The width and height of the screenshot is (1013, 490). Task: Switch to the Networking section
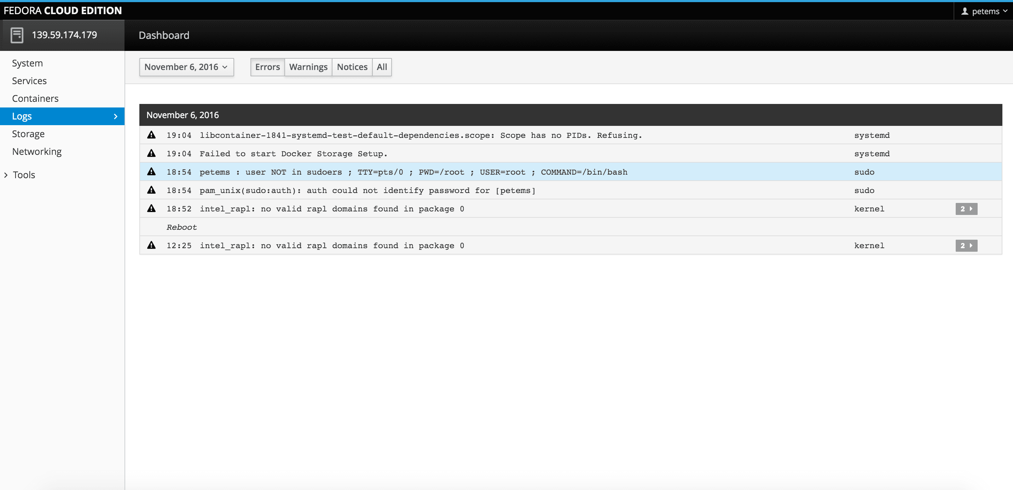pos(36,151)
